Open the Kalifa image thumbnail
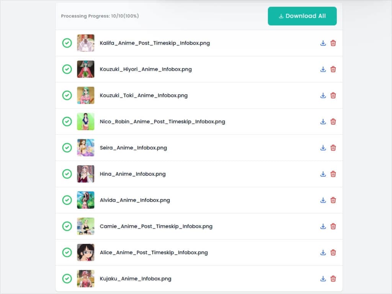 tap(86, 43)
